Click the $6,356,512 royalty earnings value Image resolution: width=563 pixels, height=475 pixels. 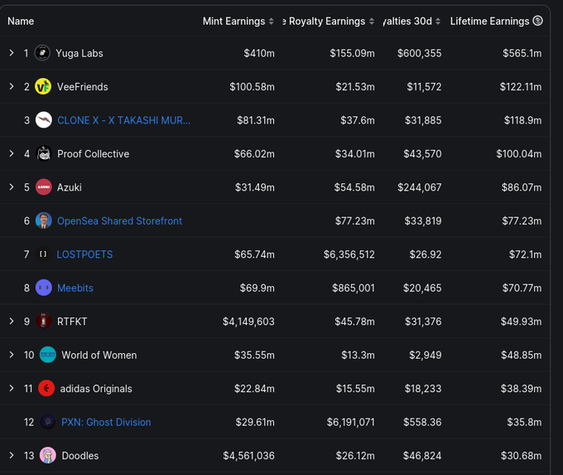349,254
